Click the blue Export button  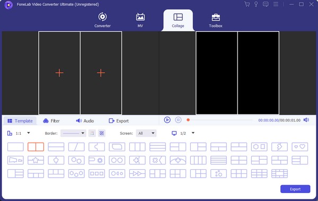(295, 189)
